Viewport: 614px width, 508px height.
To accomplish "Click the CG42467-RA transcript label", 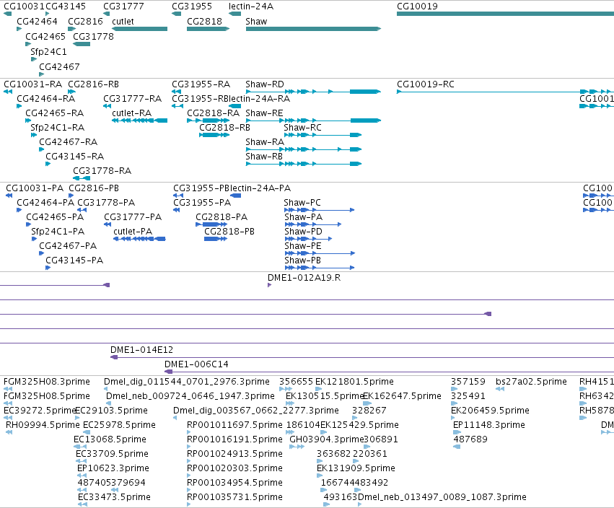I will [x=68, y=141].
